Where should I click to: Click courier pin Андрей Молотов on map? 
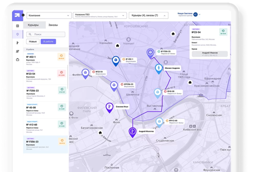pos(132,132)
